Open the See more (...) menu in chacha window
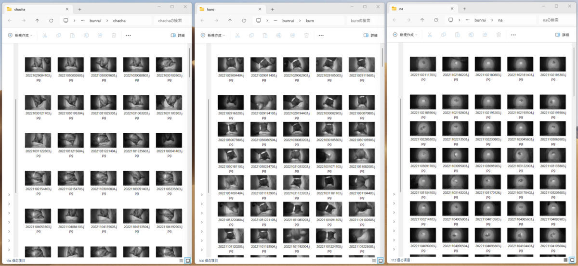 coord(129,35)
